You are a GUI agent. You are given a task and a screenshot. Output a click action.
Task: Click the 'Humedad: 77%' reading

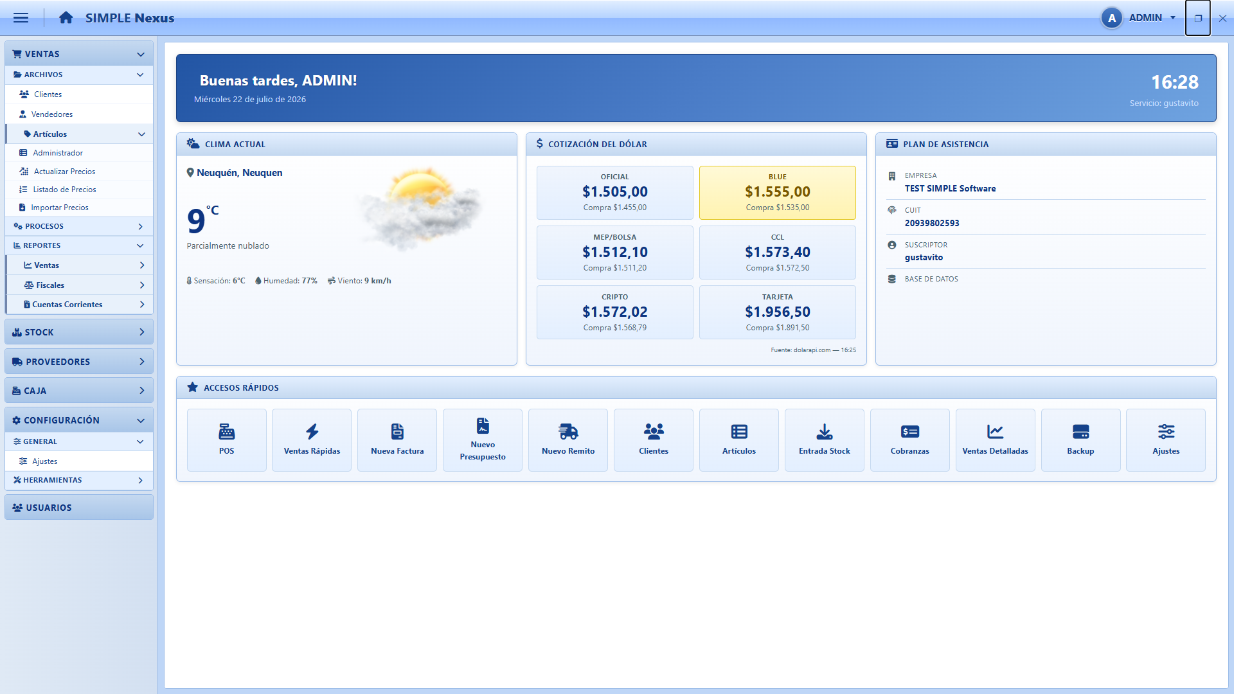pyautogui.click(x=287, y=281)
